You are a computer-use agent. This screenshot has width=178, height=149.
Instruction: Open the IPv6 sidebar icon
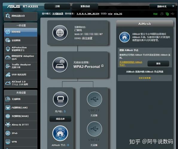(x=8, y=133)
